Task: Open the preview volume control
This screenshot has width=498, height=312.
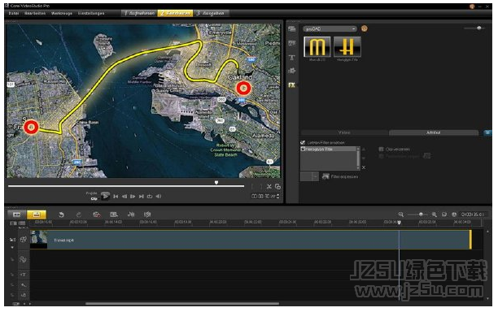Action: (159, 197)
